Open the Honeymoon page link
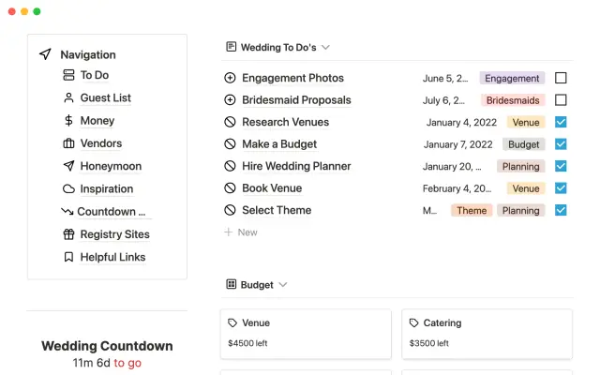Screen dimensions: 600x375 [x=111, y=166]
